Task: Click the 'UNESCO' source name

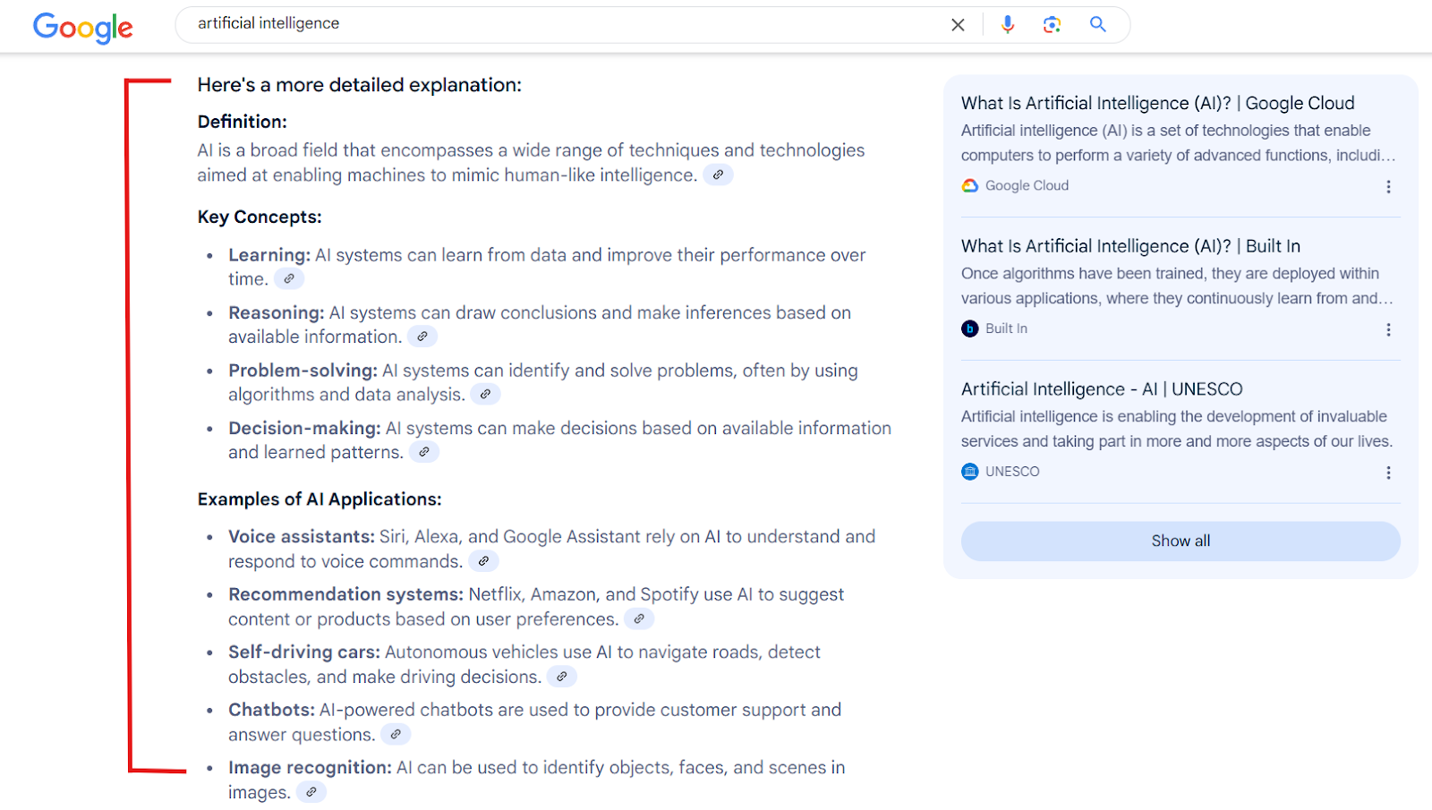Action: click(1012, 472)
